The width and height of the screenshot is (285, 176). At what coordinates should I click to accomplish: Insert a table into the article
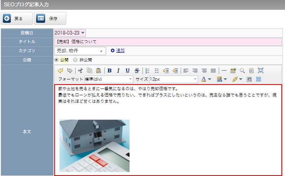(x=233, y=70)
